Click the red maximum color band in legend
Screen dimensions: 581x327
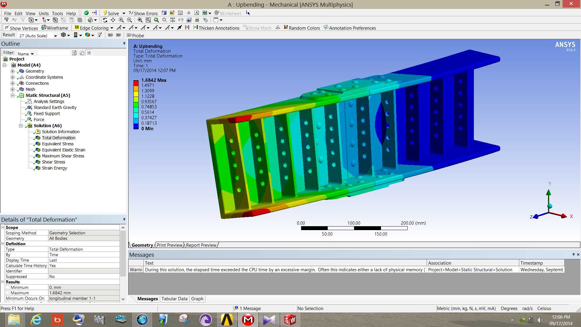[x=136, y=83]
